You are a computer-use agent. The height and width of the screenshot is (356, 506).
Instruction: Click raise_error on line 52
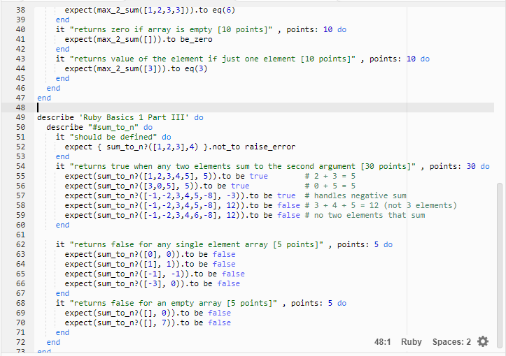270,147
